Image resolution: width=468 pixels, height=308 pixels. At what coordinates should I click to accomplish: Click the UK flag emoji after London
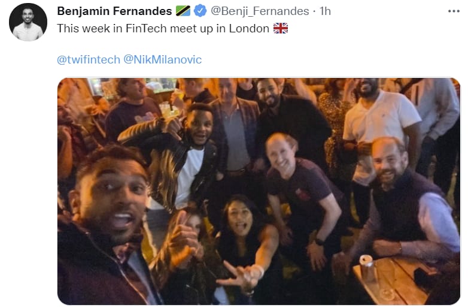[281, 28]
